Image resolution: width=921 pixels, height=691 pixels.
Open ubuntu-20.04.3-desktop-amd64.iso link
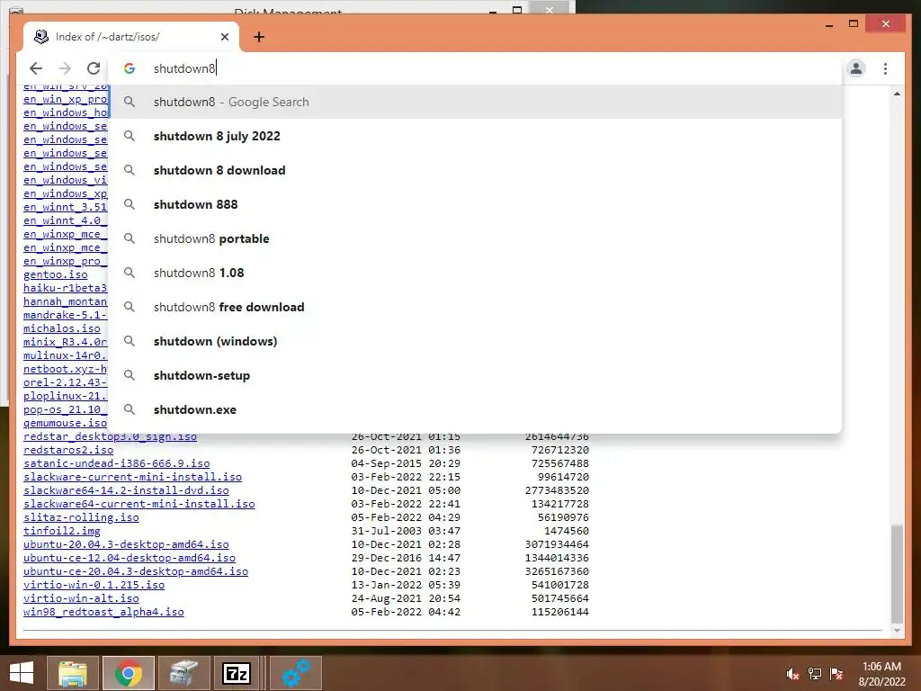pos(126,544)
